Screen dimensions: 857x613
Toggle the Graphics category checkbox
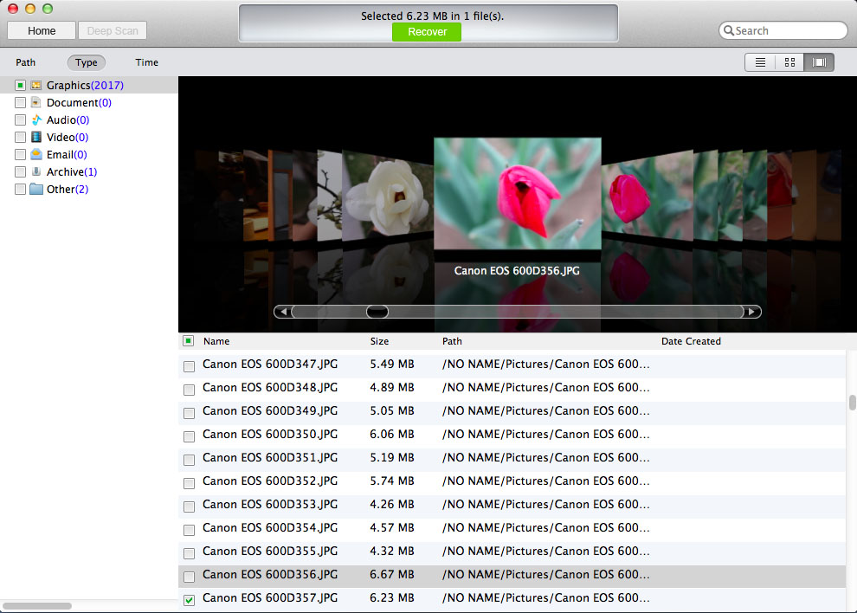coord(20,86)
